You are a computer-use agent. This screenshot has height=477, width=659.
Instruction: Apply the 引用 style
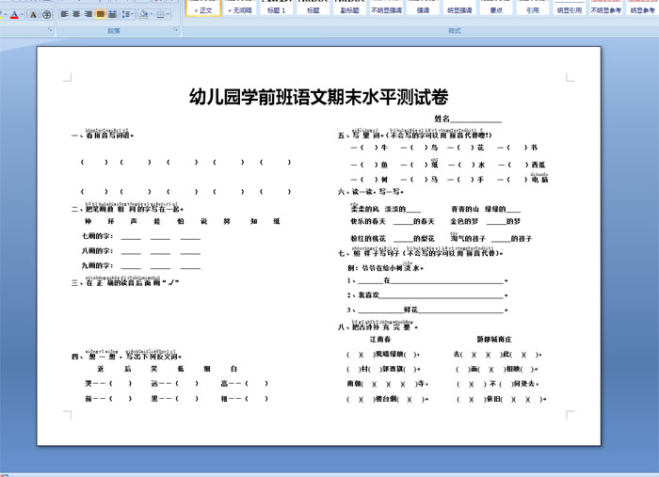click(x=533, y=8)
